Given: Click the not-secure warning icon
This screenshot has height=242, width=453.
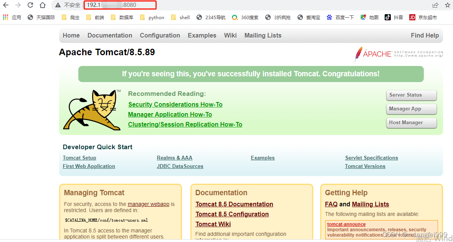Looking at the screenshot, I should click(x=58, y=5).
